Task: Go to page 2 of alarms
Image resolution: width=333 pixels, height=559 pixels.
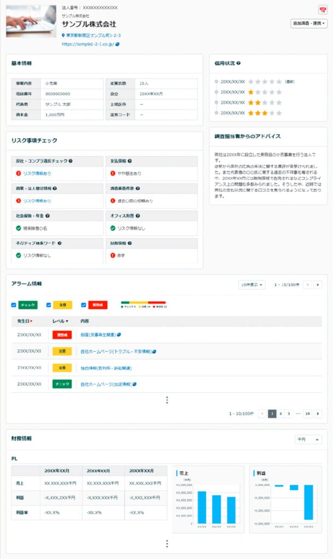Action: tap(281, 414)
